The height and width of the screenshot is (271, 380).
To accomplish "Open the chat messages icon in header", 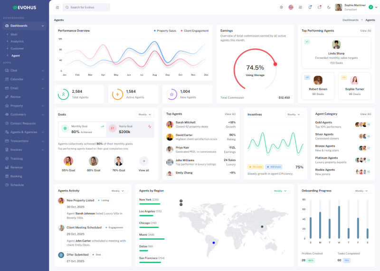I will pyautogui.click(x=319, y=7).
